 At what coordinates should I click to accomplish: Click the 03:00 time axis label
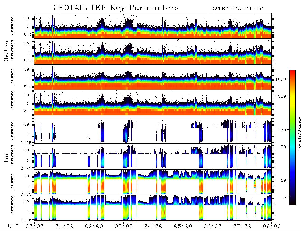[124, 227]
